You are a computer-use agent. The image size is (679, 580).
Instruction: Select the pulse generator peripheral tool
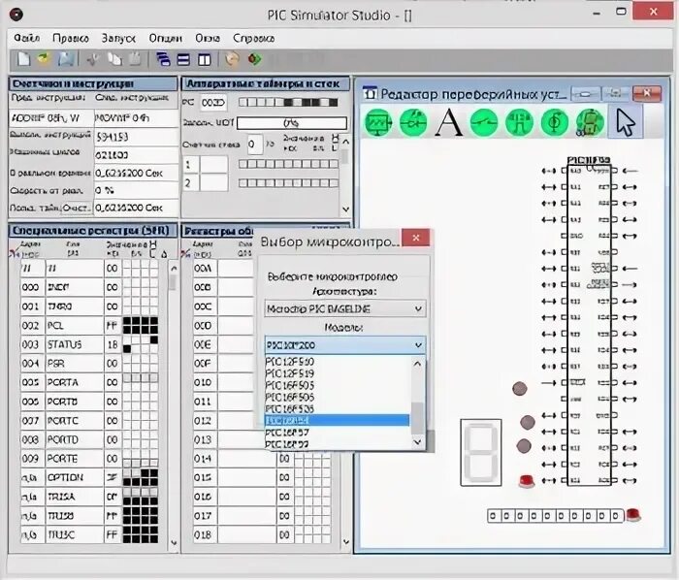[519, 122]
